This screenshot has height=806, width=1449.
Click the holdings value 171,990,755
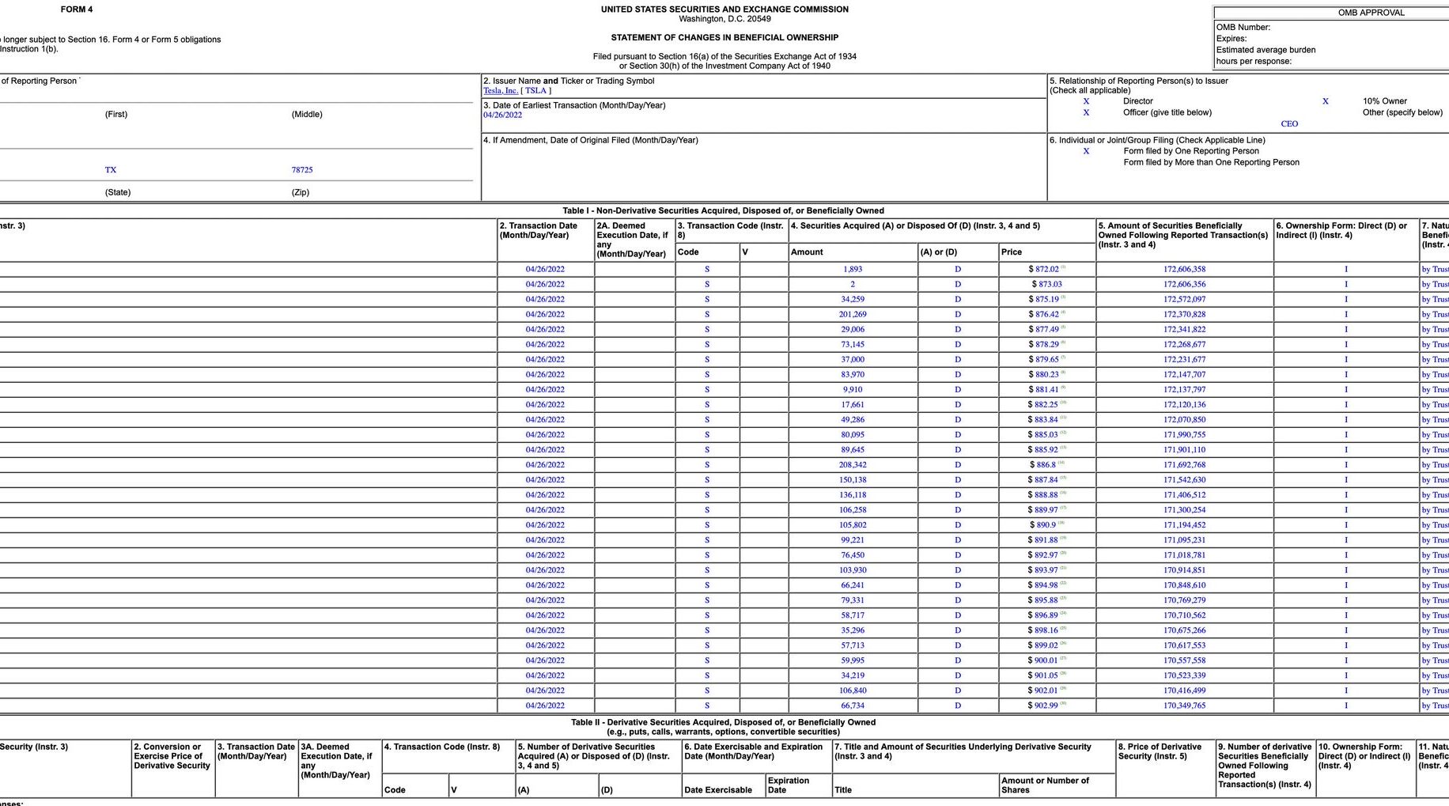1185,435
